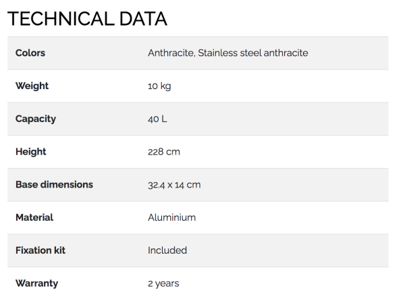Image resolution: width=405 pixels, height=303 pixels.
Task: Select the Material label
Action: point(34,217)
